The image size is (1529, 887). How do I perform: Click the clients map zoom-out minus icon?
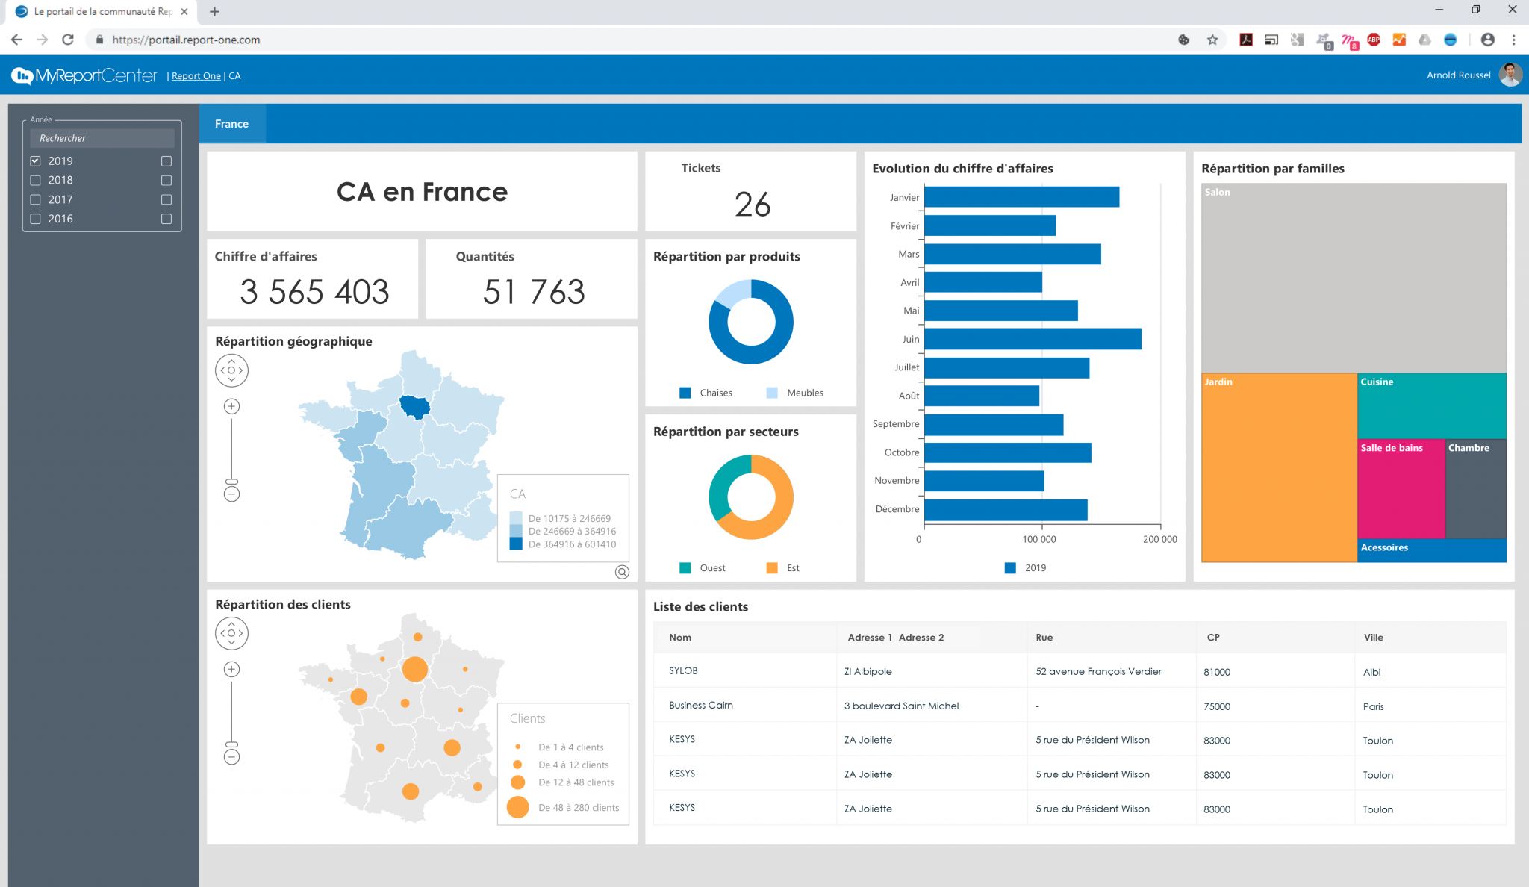pyautogui.click(x=231, y=757)
